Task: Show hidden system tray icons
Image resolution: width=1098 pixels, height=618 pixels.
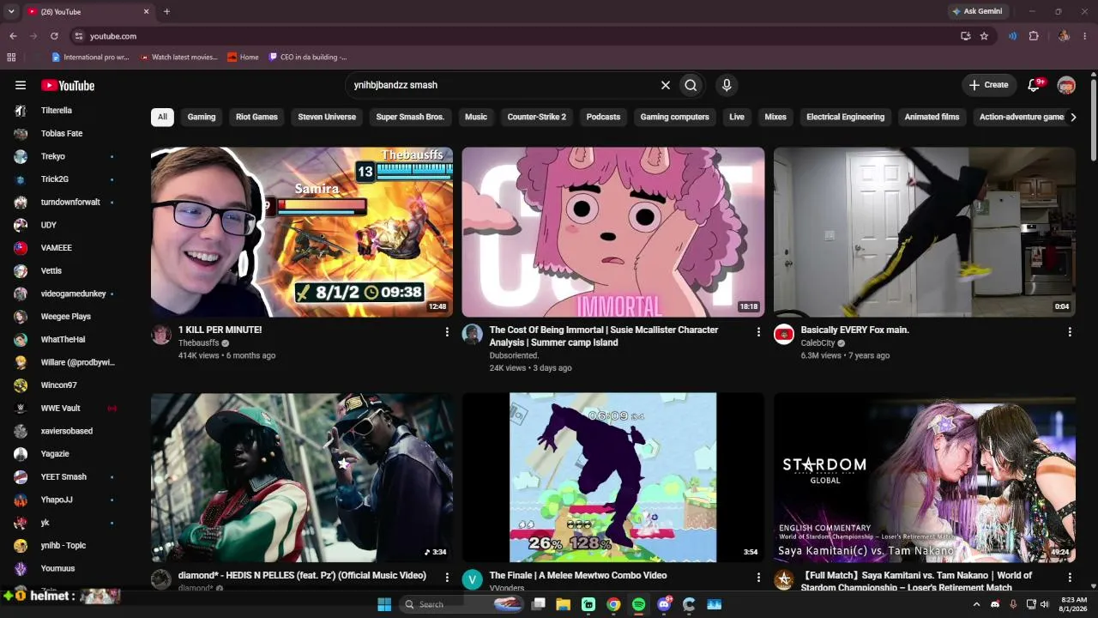Action: point(976,604)
